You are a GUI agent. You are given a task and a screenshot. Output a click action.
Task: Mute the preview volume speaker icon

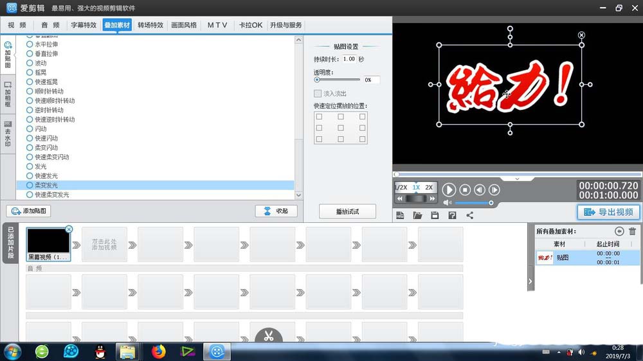coord(447,203)
